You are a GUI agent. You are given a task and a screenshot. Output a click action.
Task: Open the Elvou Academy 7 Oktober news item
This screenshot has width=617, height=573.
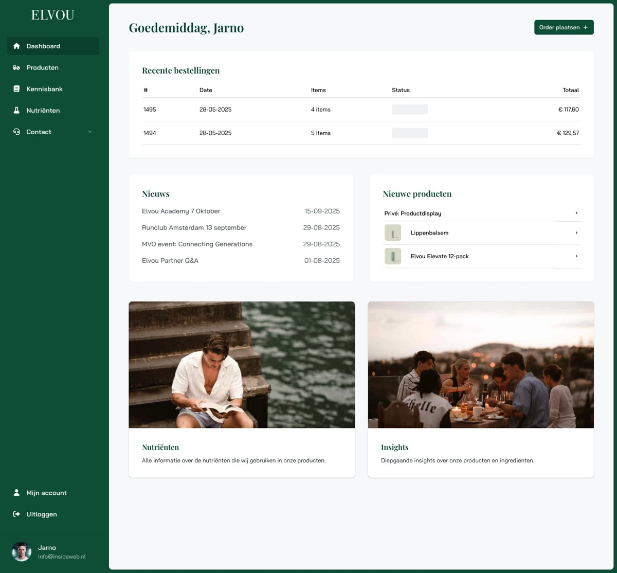pyautogui.click(x=181, y=211)
